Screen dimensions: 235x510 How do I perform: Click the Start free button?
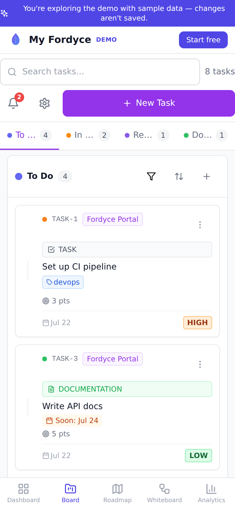203,40
